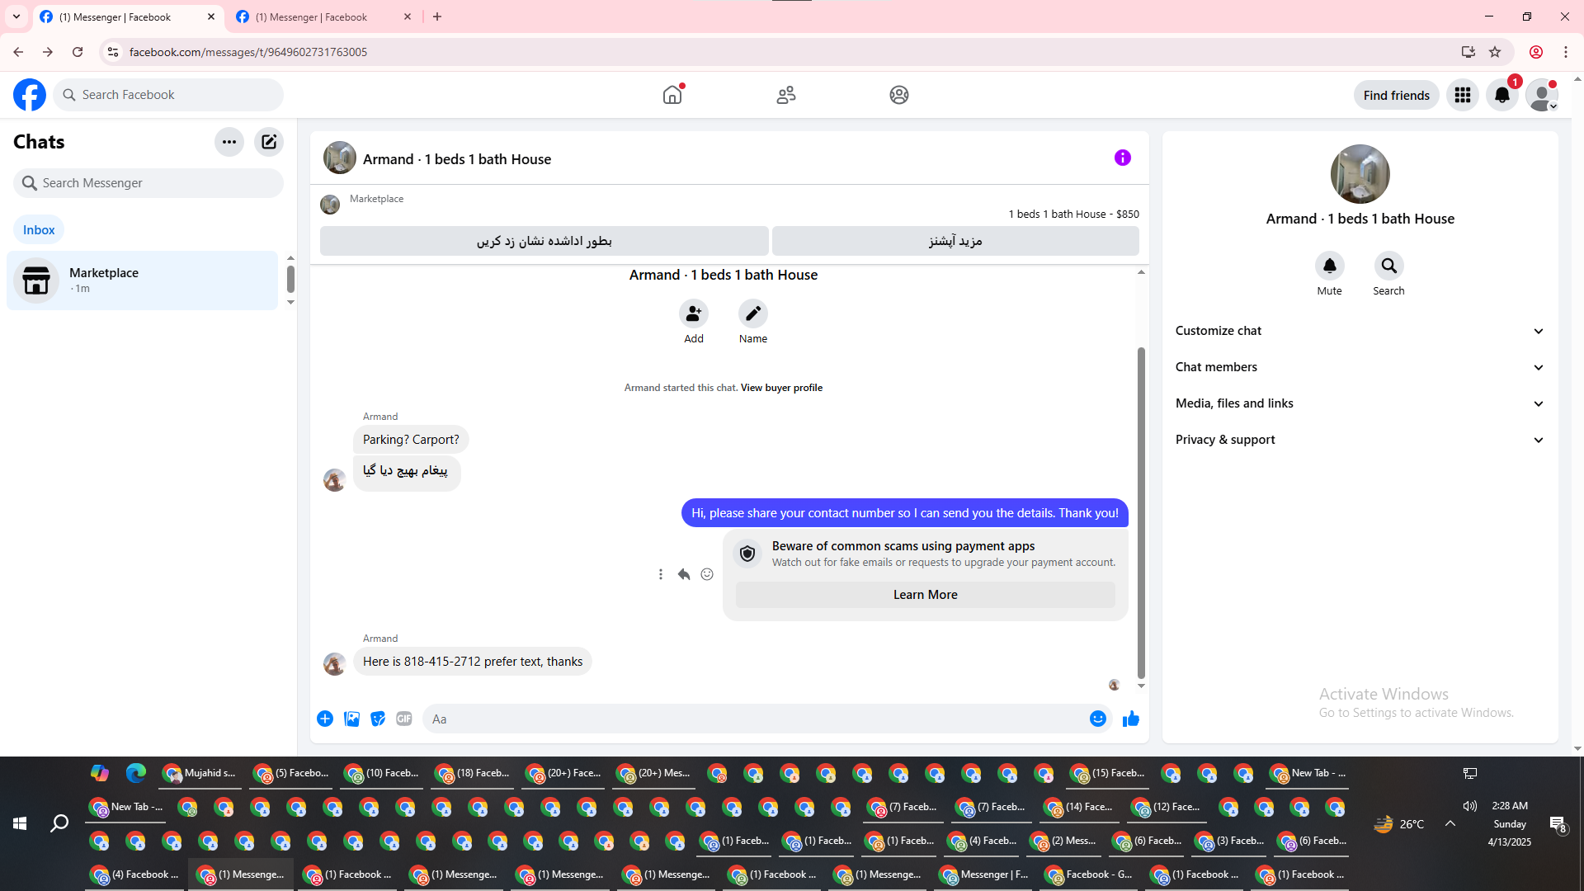The width and height of the screenshot is (1584, 891).
Task: Open the Mujahid taskbar Chrome window
Action: (199, 774)
